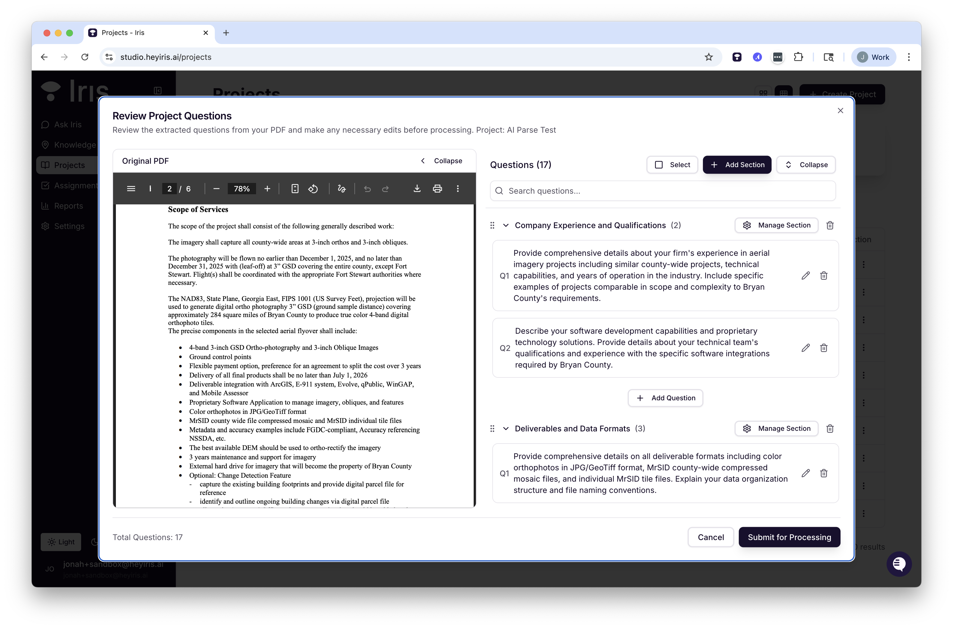
Task: Edit Q1 about aerial imagery experience
Action: (x=805, y=276)
